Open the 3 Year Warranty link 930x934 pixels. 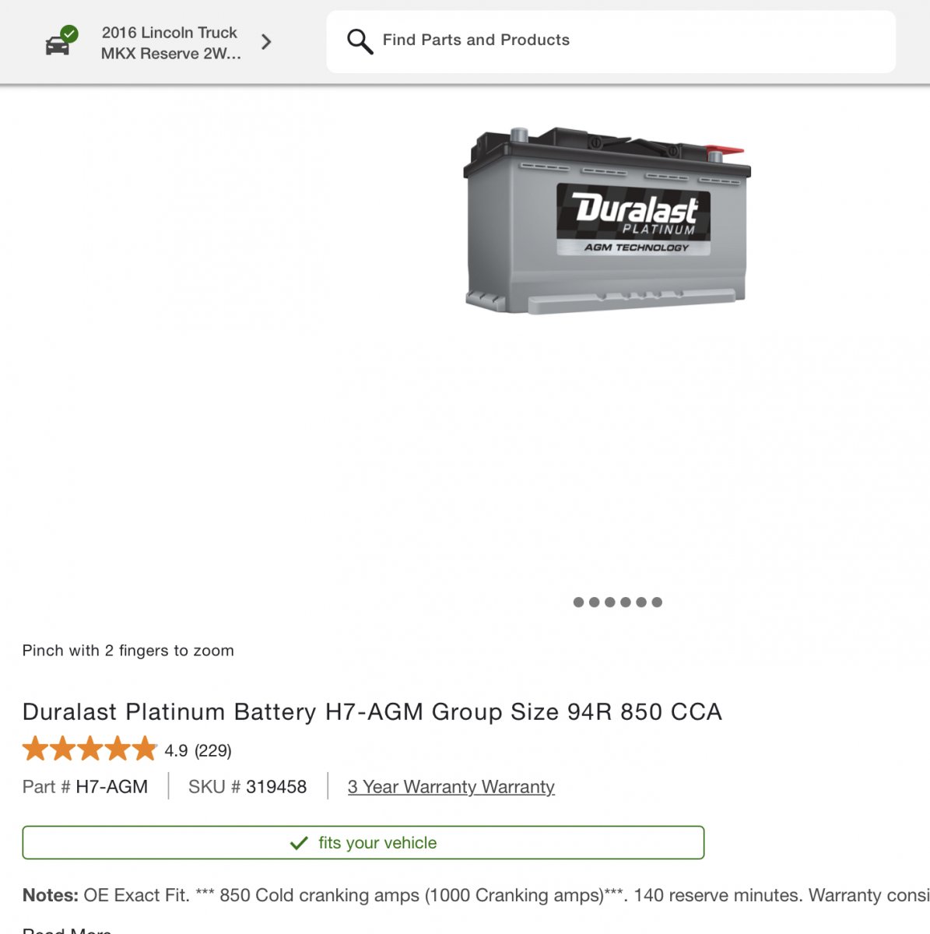[x=451, y=787]
